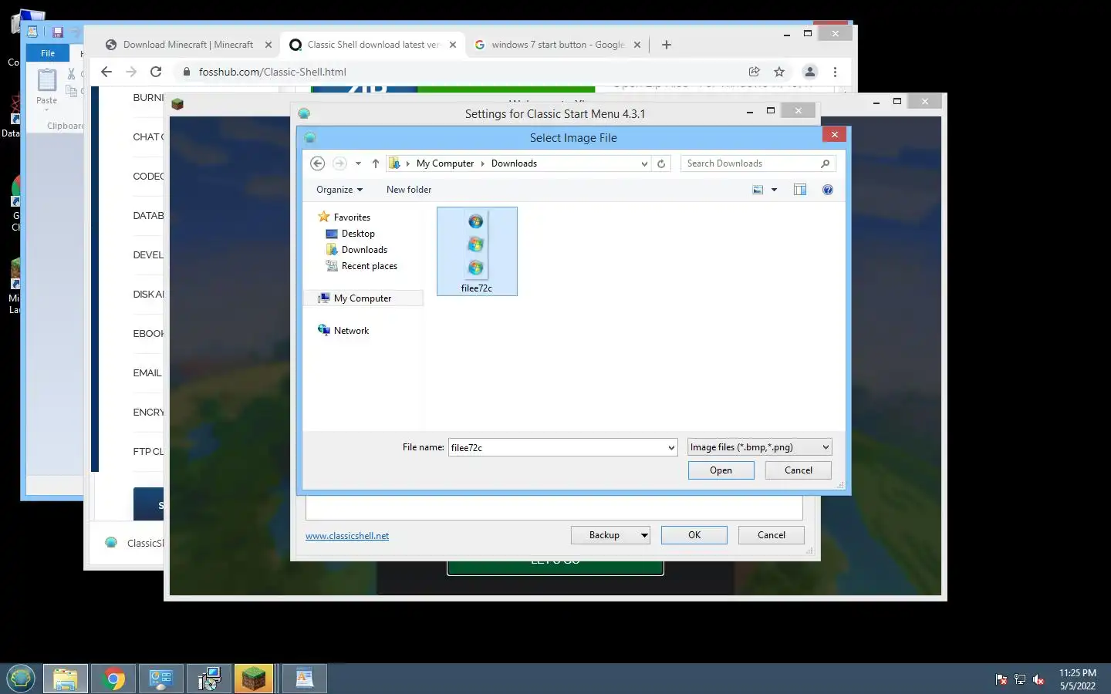Click the lock icon for site information
Viewport: 1111px width, 694px height.
point(187,72)
